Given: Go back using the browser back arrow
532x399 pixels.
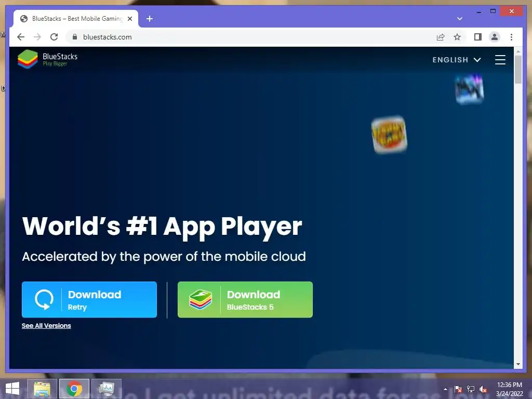Looking at the screenshot, I should pyautogui.click(x=21, y=37).
